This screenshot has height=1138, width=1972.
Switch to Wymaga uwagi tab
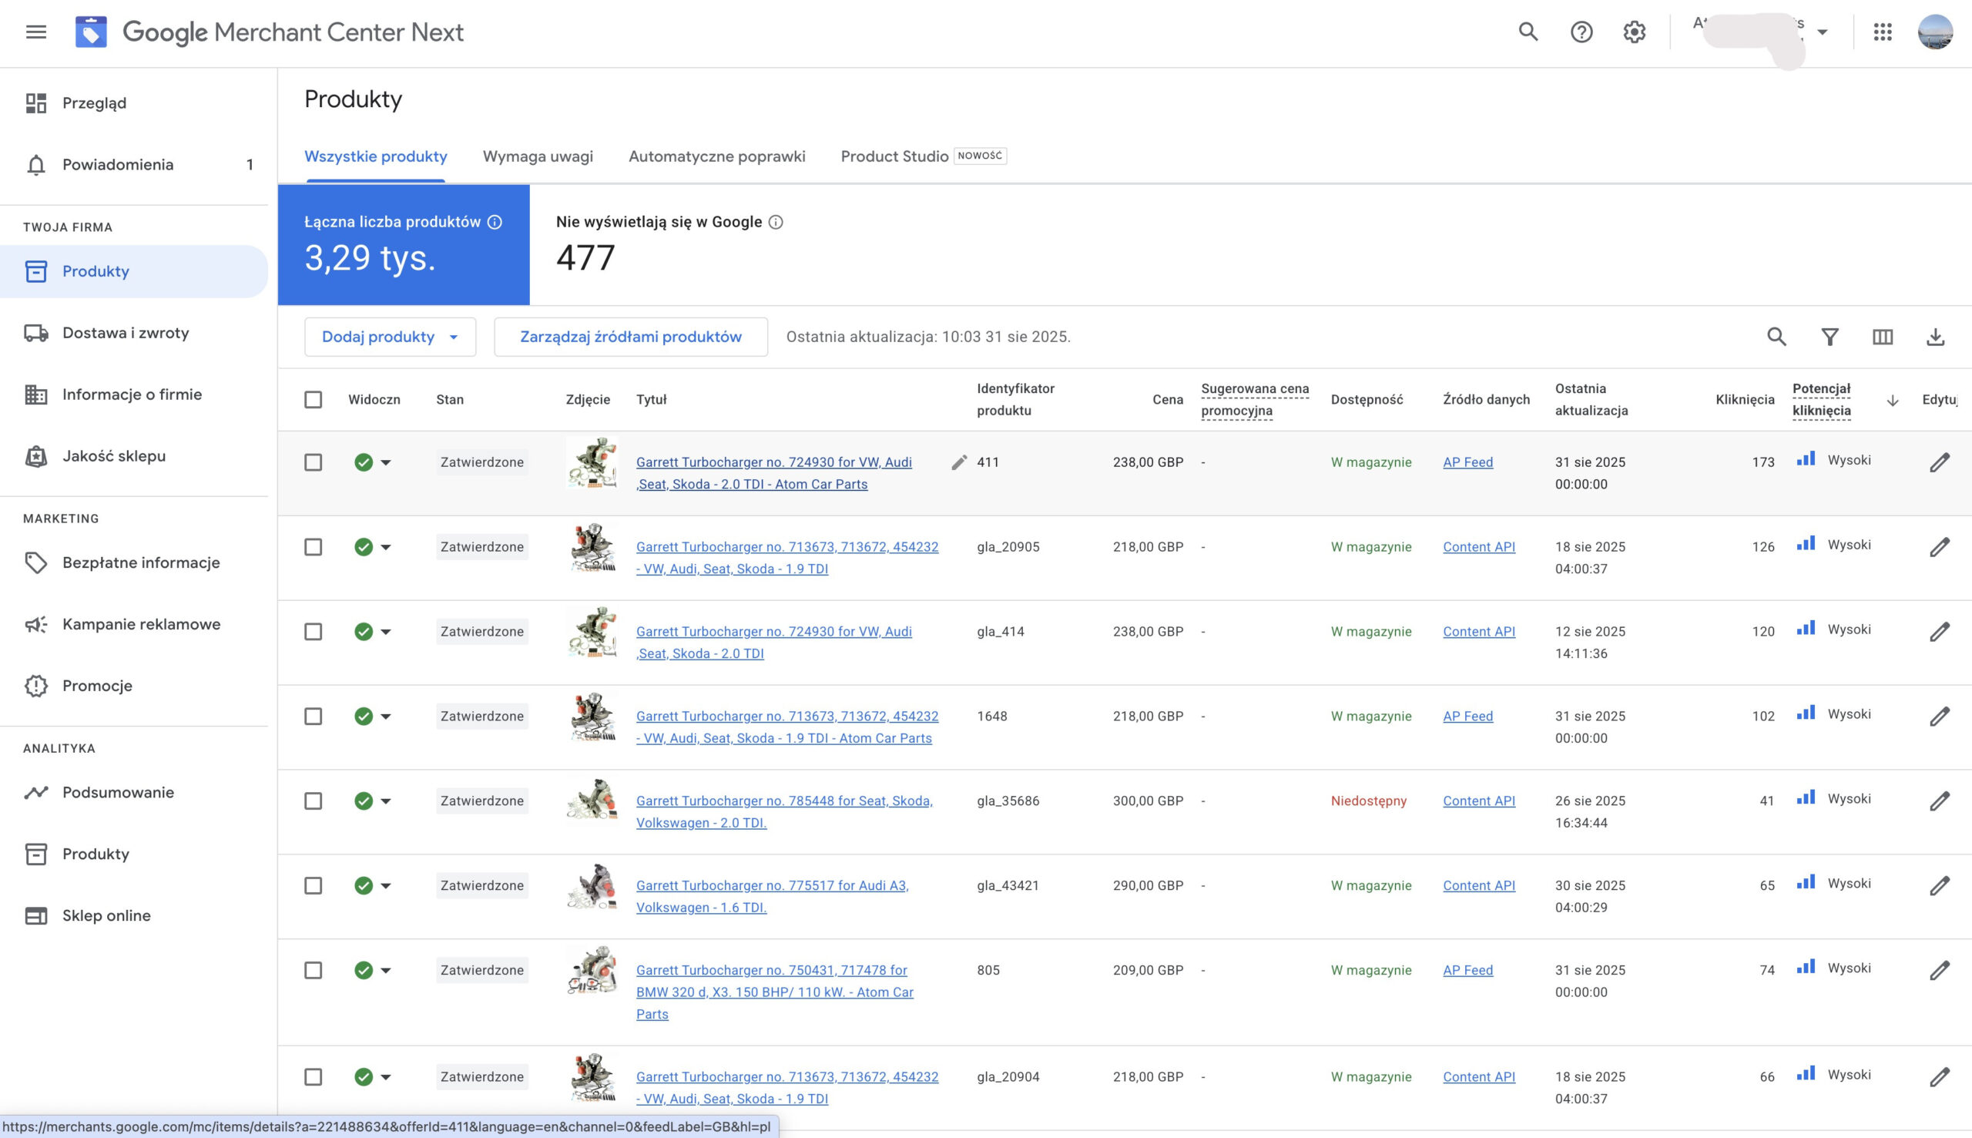pyautogui.click(x=538, y=156)
